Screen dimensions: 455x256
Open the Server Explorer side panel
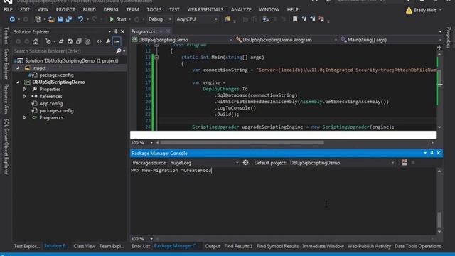[x=6, y=64]
